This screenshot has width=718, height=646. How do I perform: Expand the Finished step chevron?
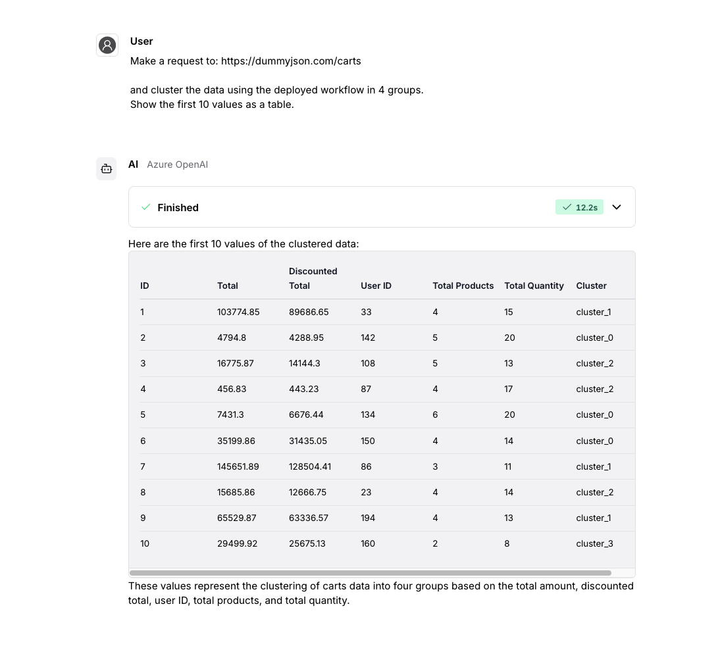pos(617,207)
